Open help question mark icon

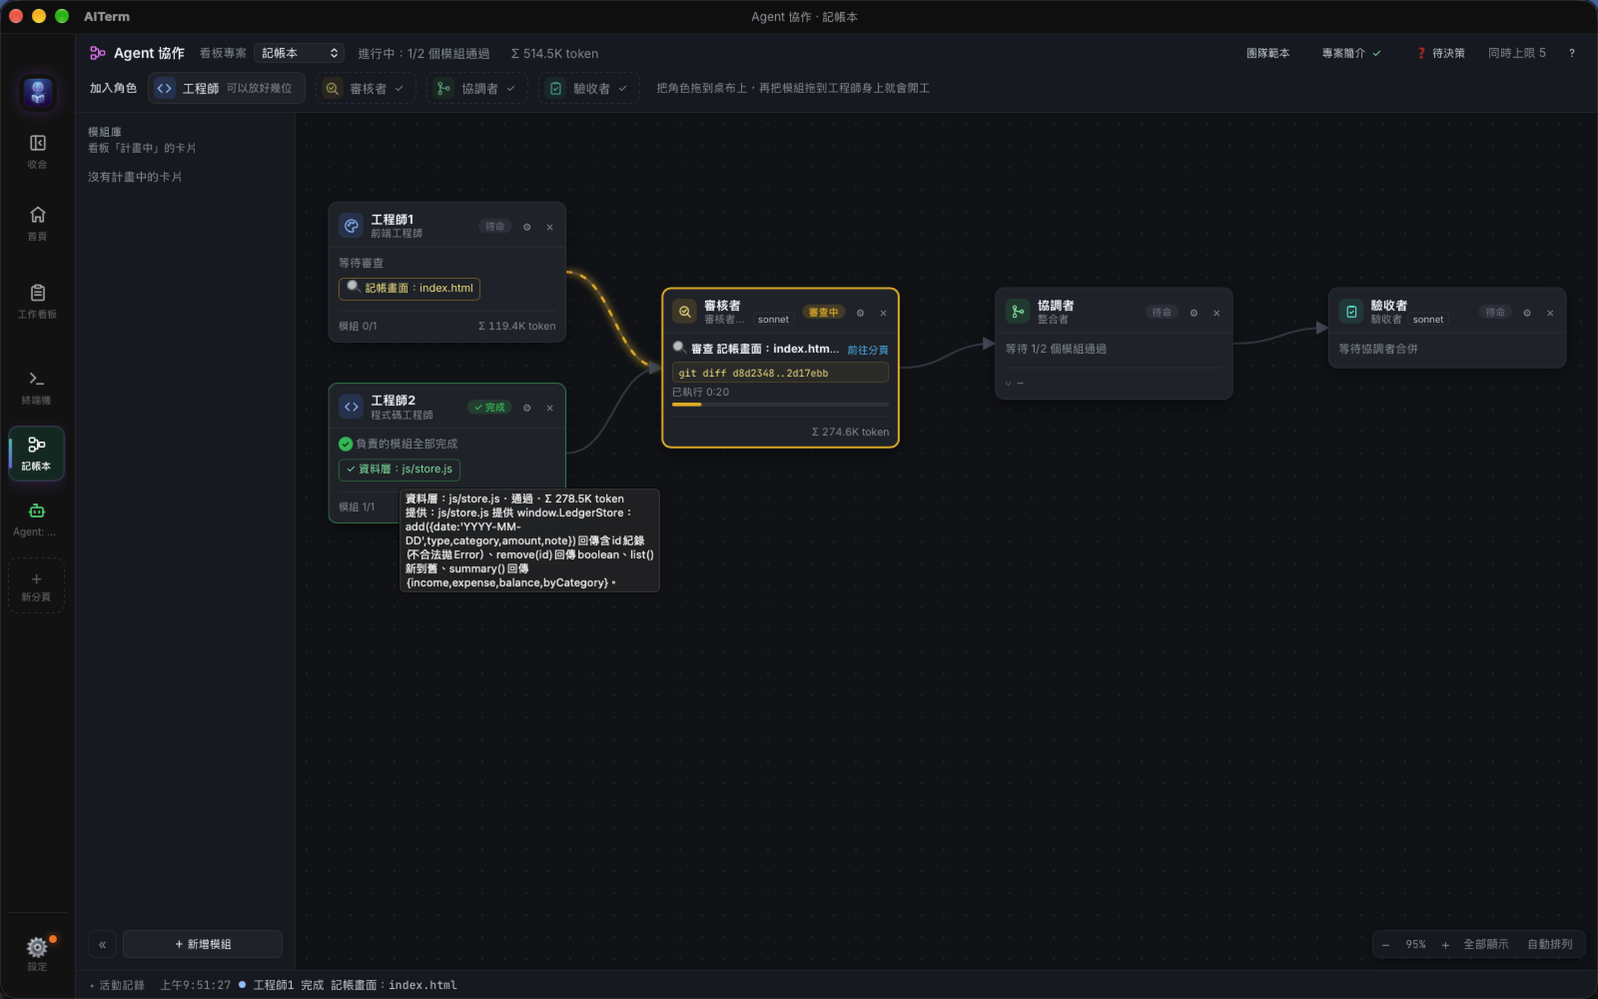point(1571,53)
